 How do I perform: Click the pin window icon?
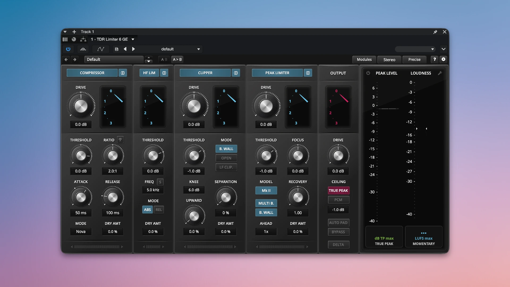coord(435,32)
